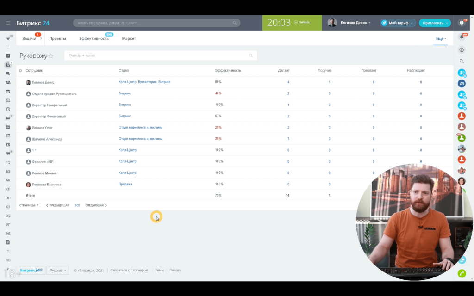Mark the Руковожу page as favorite with star
The image size is (474, 296).
pyautogui.click(x=51, y=56)
